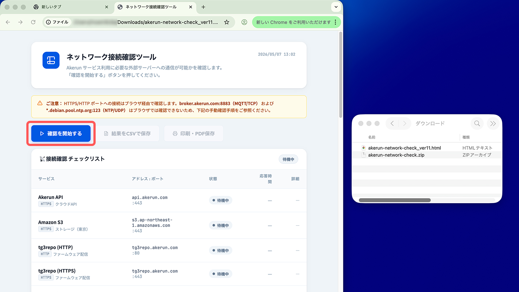The width and height of the screenshot is (519, 292).
Task: Click the tg3repo (HTTPS) service name
Action: pyautogui.click(x=57, y=271)
